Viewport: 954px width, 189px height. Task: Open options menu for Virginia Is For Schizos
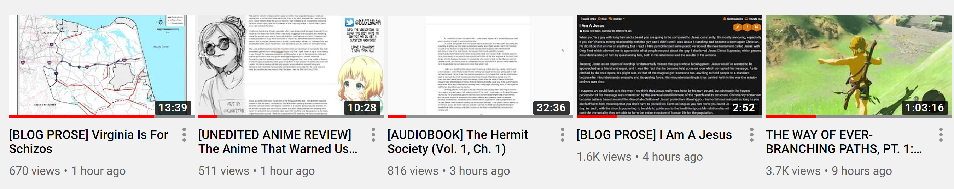pos(184,135)
